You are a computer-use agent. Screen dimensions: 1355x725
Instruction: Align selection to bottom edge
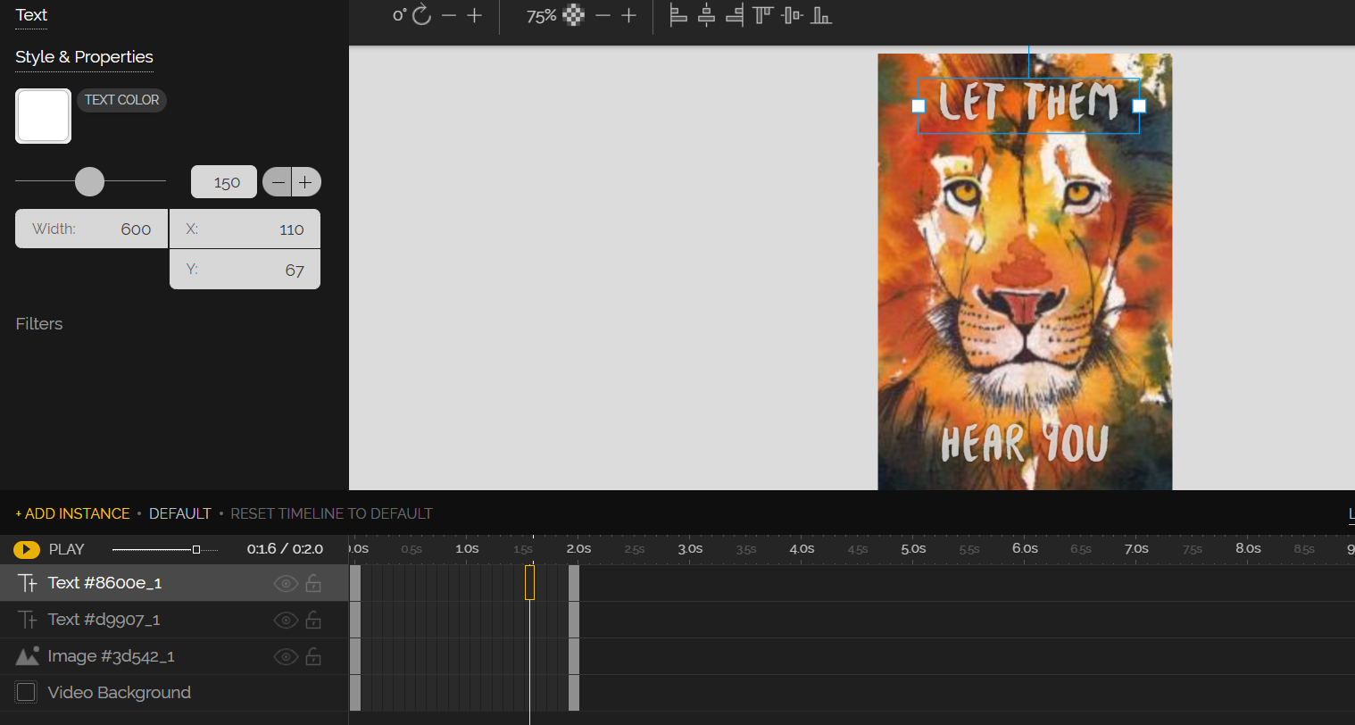821,15
